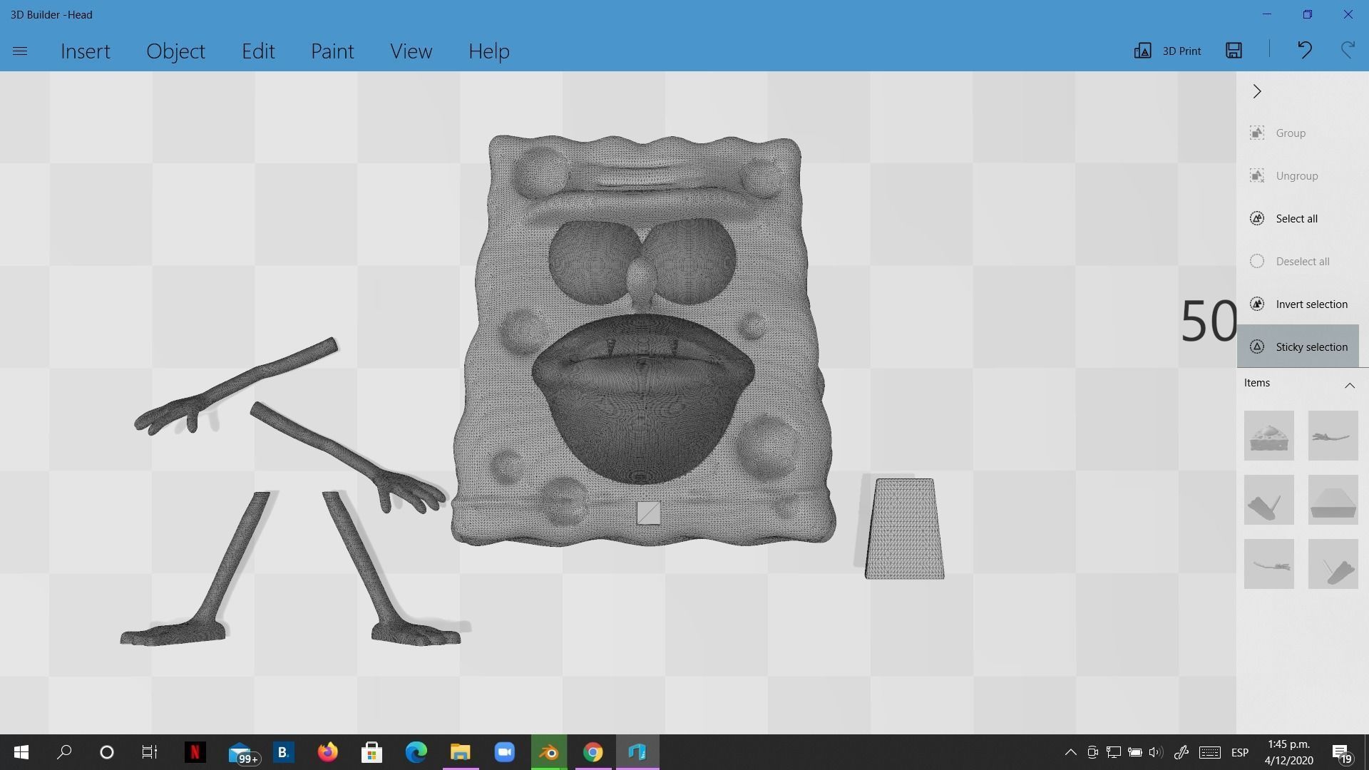Open the volume control in system tray
The height and width of the screenshot is (770, 1369).
coord(1156,752)
